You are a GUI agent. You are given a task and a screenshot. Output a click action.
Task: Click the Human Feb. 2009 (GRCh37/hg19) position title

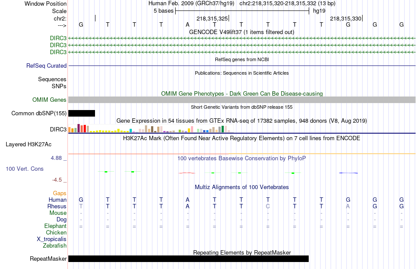tap(191, 3)
